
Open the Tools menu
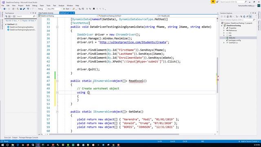tap(48, 5)
